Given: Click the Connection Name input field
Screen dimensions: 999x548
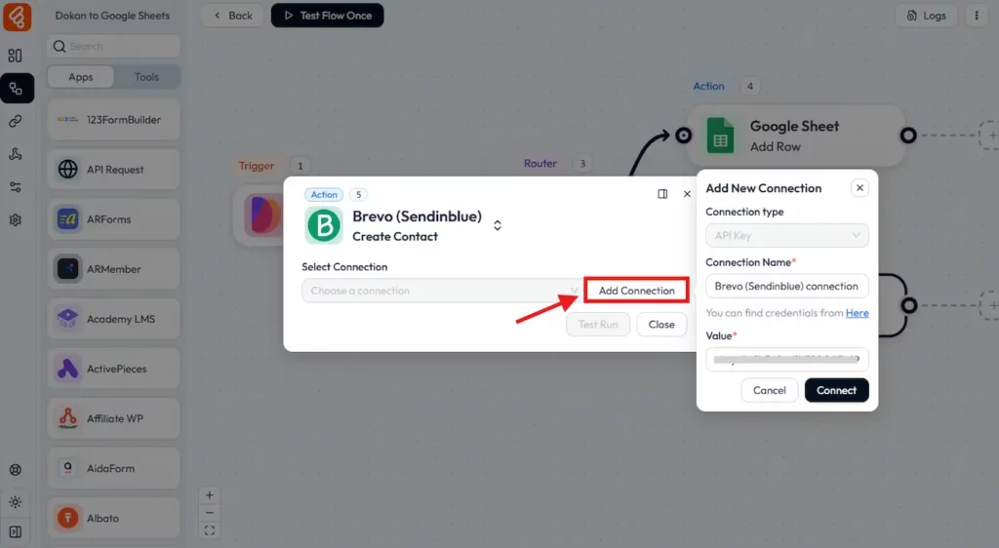Looking at the screenshot, I should click(x=786, y=286).
